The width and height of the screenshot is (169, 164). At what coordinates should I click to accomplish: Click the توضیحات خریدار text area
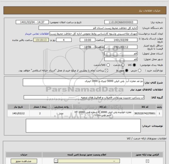83,126
